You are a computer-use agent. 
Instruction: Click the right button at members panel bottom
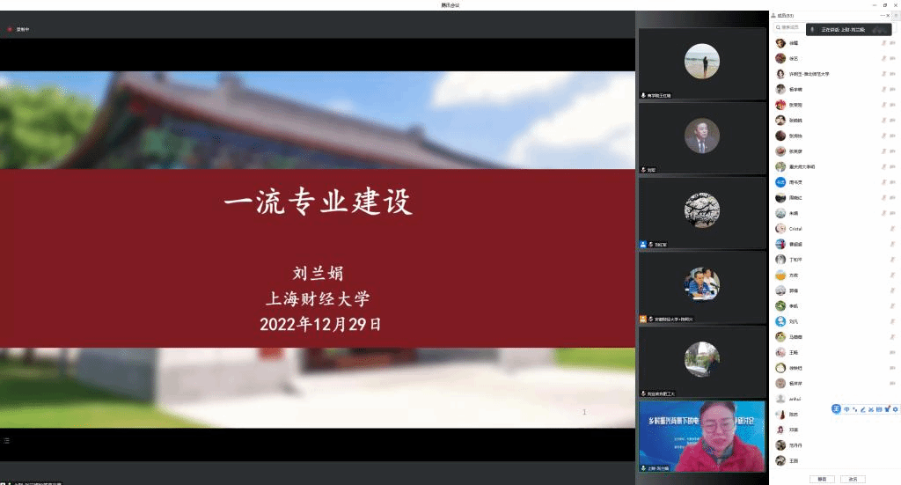[851, 479]
